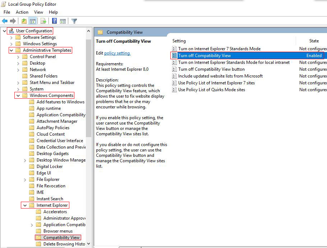Select the Cloud Content tree item
Image resolution: width=327 pixels, height=248 pixels.
51,134
